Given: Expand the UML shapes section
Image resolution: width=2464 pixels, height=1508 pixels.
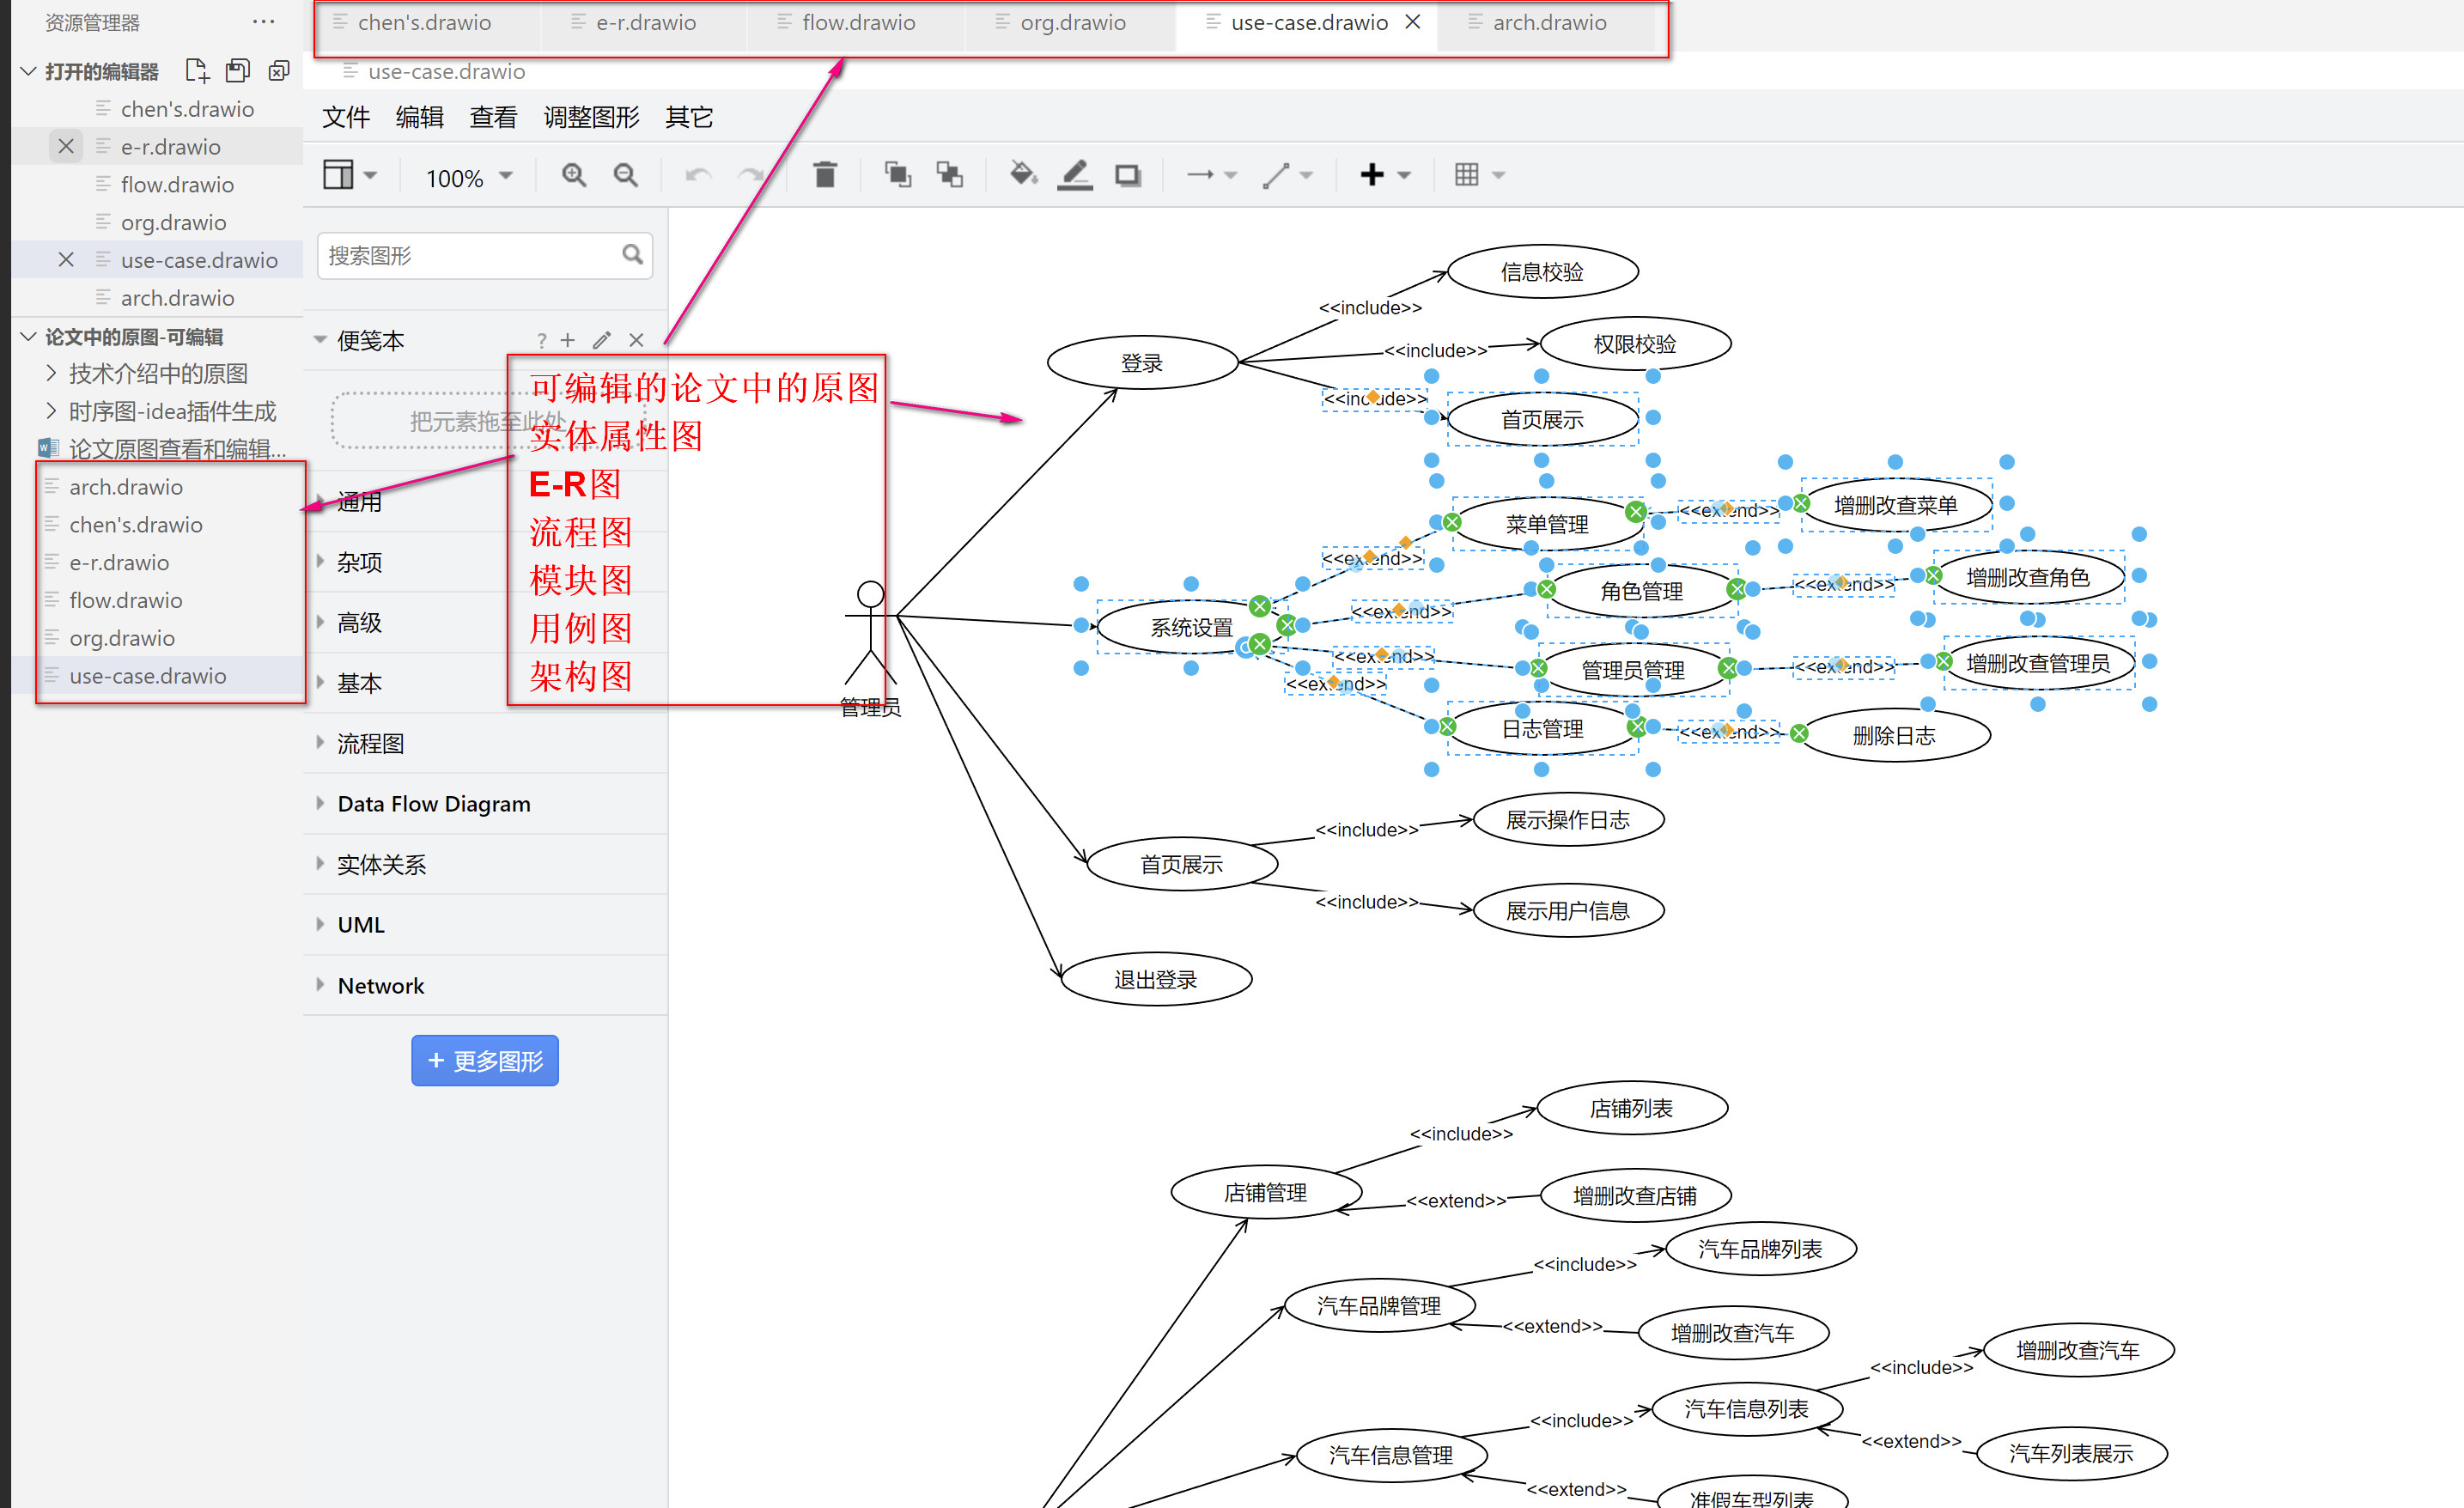Looking at the screenshot, I should pos(361,923).
